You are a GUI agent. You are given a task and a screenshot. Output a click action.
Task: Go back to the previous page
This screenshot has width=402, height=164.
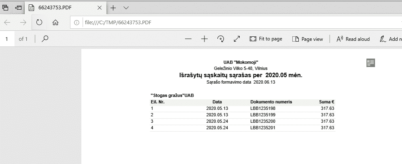click(8, 22)
